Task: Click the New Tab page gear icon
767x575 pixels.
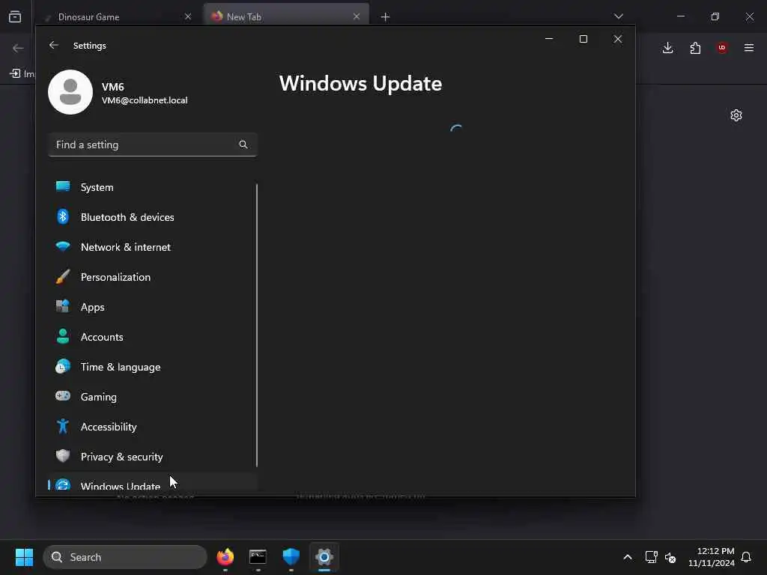Action: 736,115
